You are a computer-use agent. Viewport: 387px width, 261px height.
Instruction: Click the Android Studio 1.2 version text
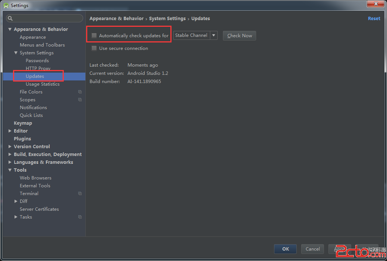point(148,73)
